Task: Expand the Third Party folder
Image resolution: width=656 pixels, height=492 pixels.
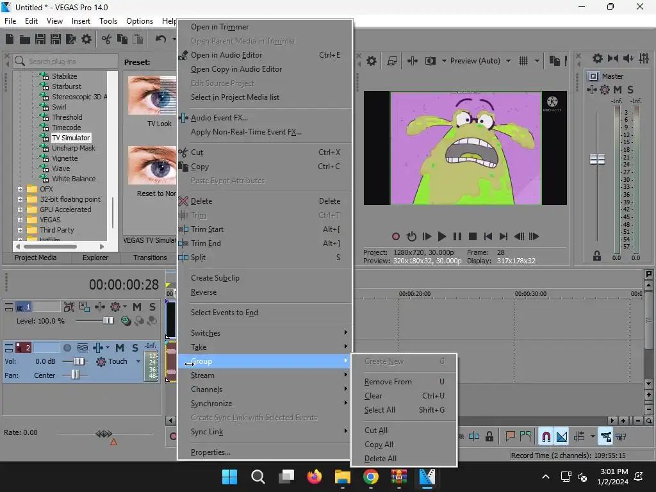Action: tap(20, 230)
